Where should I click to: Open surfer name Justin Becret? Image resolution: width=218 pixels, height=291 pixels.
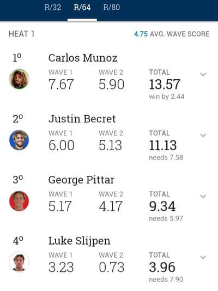point(82,119)
